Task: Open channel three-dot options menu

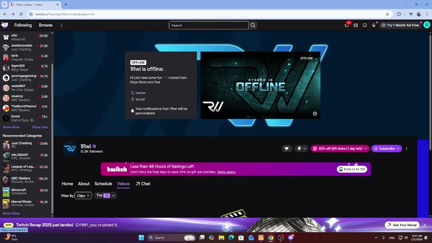Action: point(406,148)
